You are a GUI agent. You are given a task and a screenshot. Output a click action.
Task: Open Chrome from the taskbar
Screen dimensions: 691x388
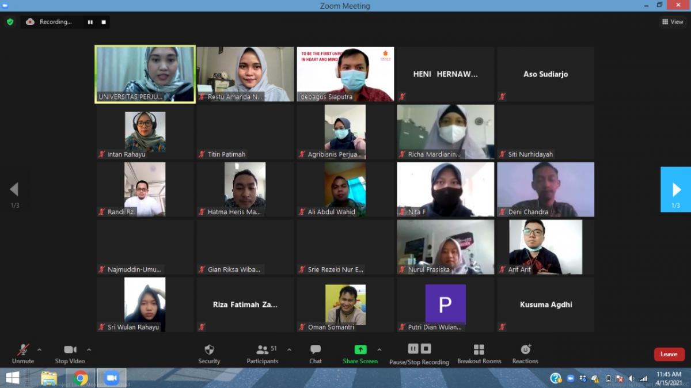[81, 378]
